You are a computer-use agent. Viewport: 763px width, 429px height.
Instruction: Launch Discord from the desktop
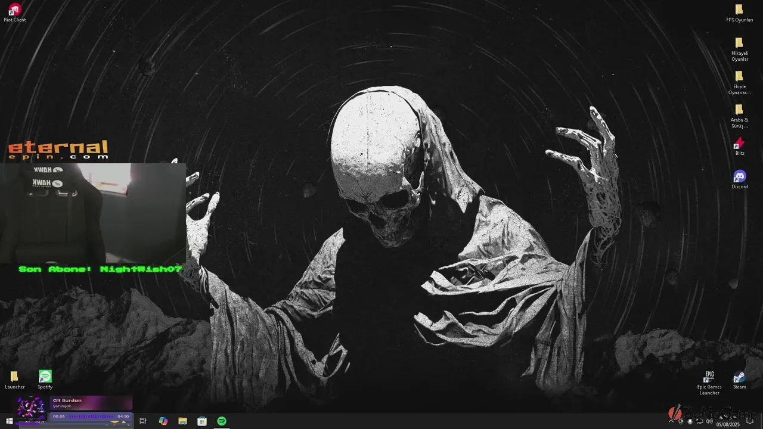(739, 179)
